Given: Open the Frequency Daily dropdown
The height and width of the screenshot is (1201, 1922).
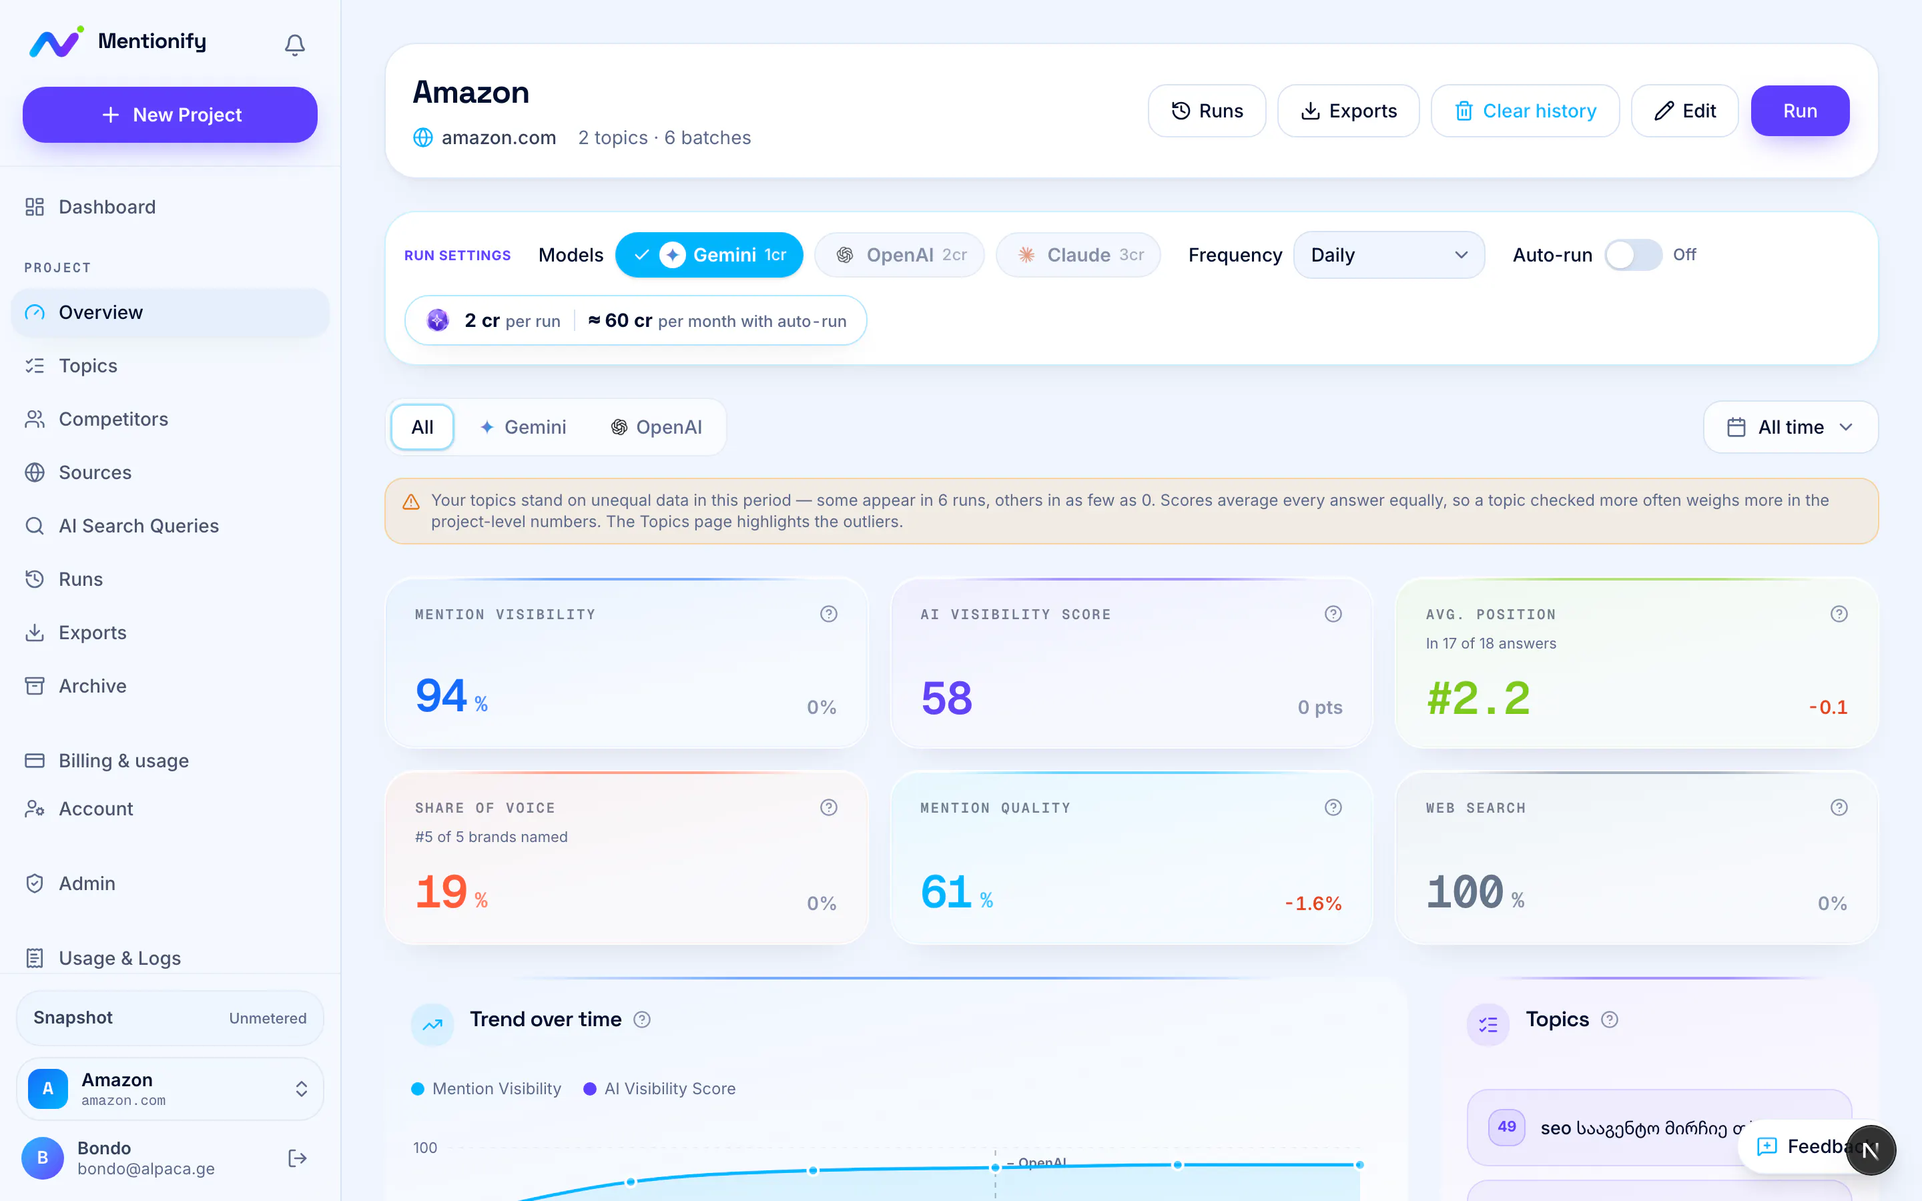Looking at the screenshot, I should [1388, 255].
